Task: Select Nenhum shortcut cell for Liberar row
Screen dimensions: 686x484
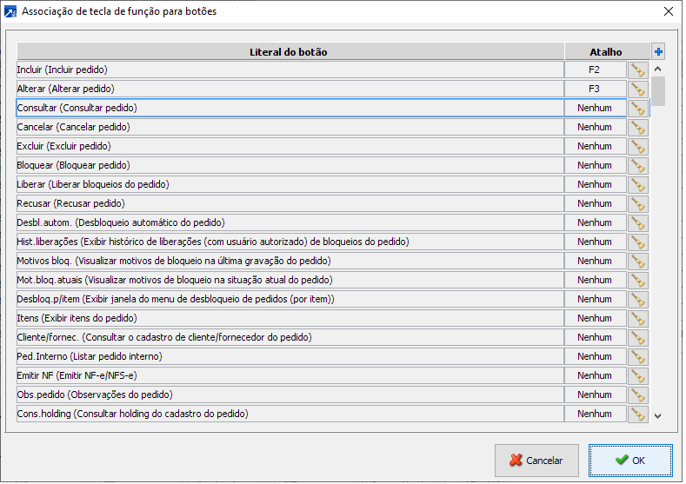Action: [595, 184]
